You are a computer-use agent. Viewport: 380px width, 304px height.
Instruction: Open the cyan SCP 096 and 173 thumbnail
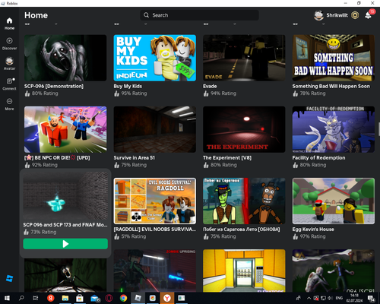65,196
